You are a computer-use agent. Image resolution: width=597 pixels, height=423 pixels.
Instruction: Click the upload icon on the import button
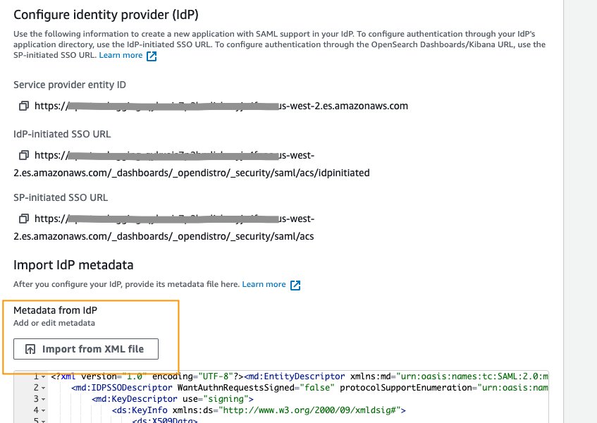tap(30, 349)
